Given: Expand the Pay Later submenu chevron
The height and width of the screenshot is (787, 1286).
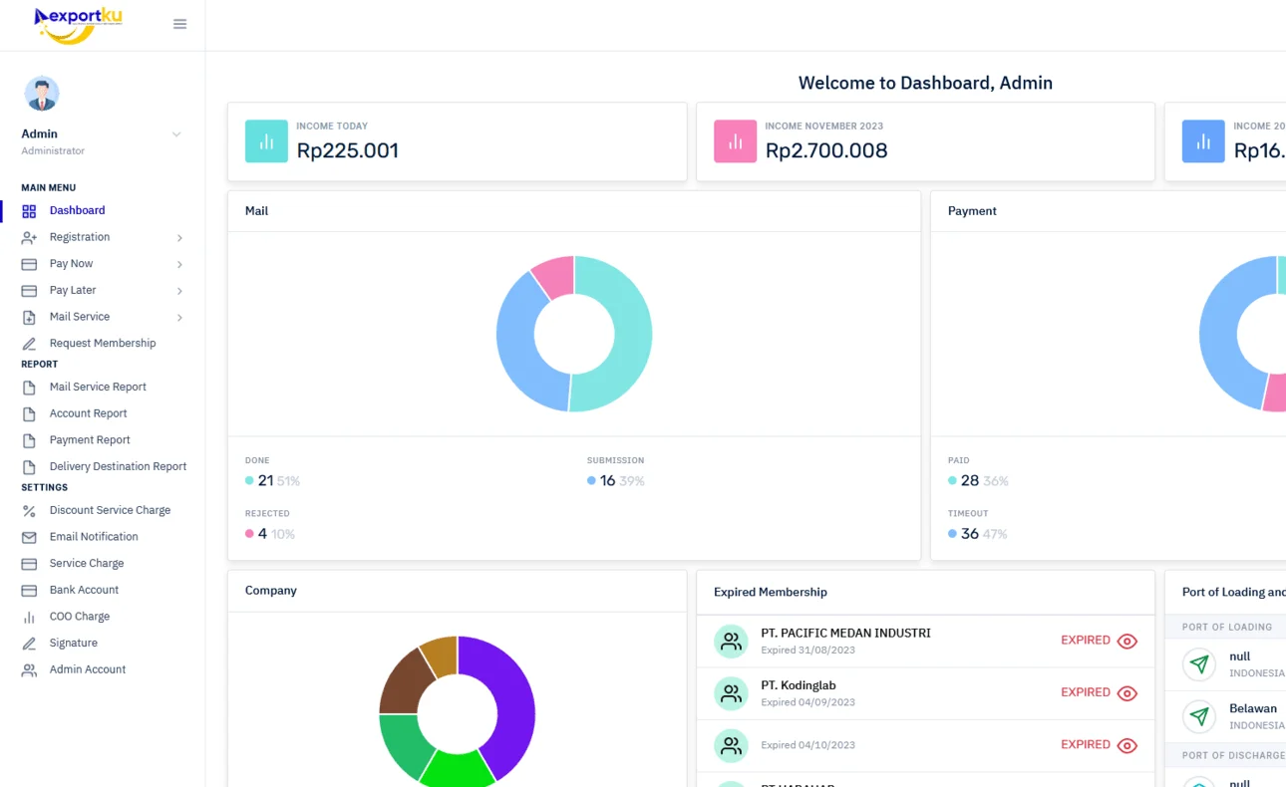Looking at the screenshot, I should 179,291.
